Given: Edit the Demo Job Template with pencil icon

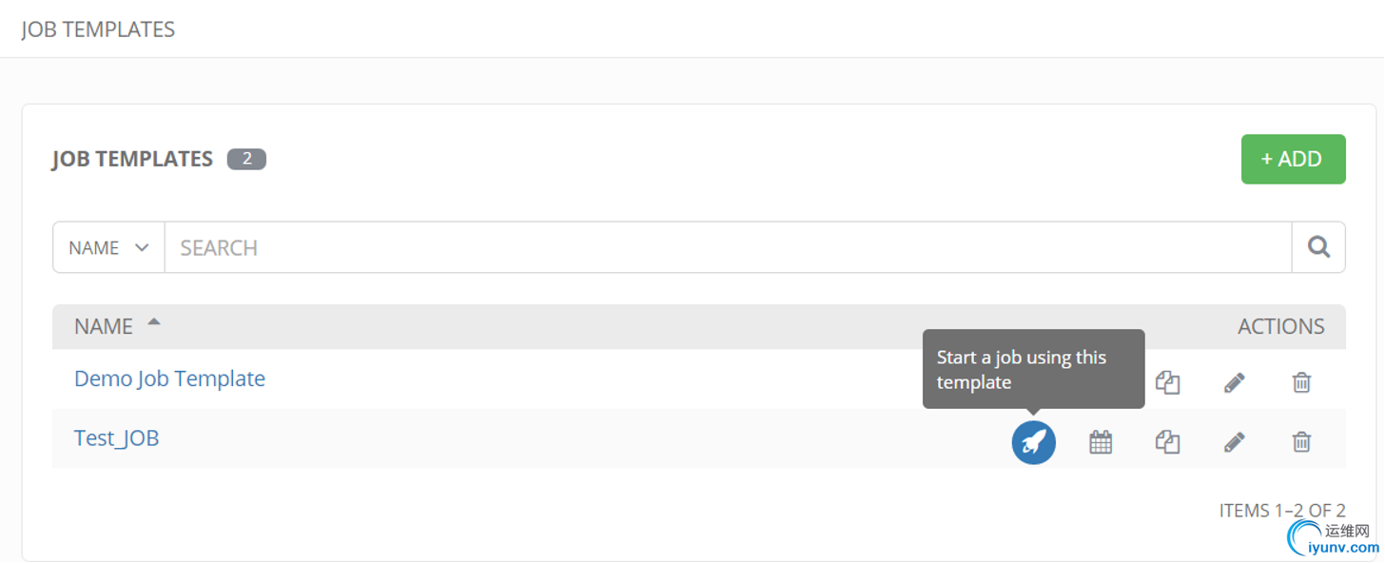Looking at the screenshot, I should coord(1234,382).
